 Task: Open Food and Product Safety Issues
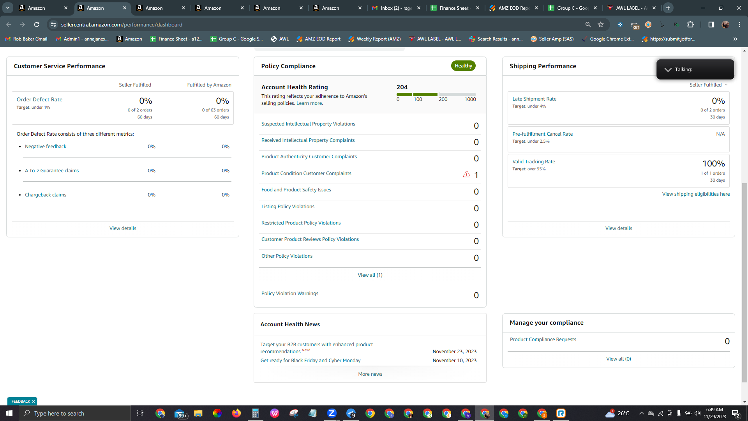click(x=296, y=190)
